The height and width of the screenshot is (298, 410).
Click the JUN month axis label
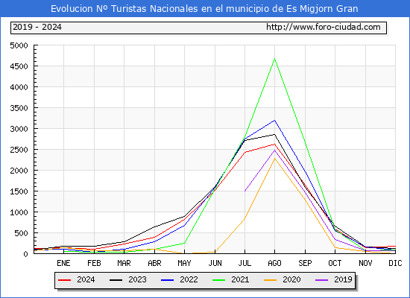pyautogui.click(x=215, y=263)
